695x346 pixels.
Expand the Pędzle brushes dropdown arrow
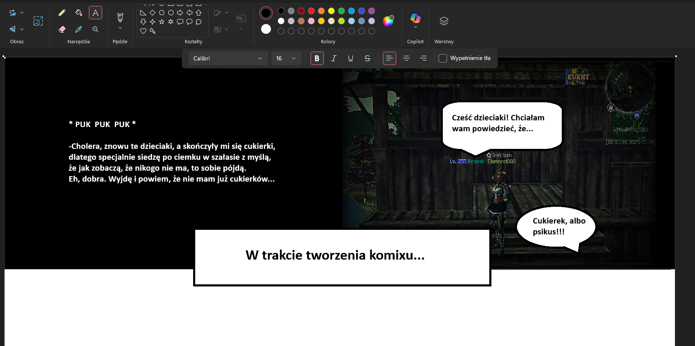coord(120,28)
